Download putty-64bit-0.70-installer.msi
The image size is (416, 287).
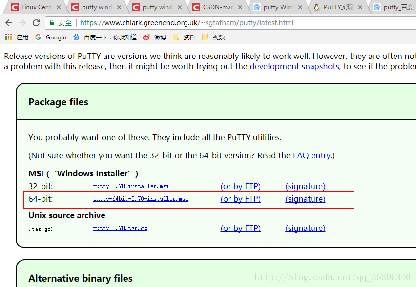141,199
